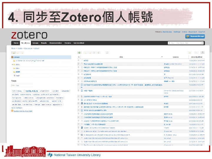Check the Global Food Scandal row checkbox
The image size is (212, 159).
pyautogui.click(x=78, y=127)
